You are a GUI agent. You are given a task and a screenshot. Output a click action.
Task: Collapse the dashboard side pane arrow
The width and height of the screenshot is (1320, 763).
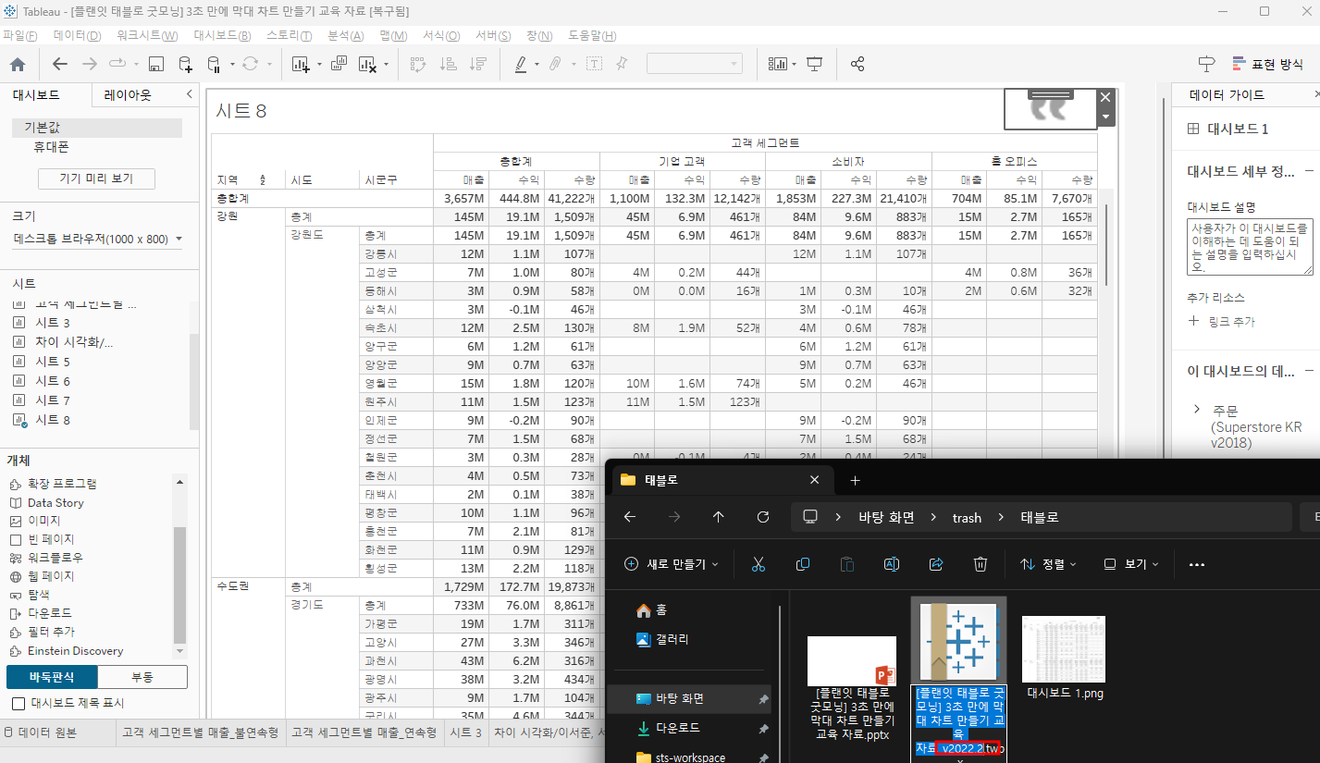[x=190, y=94]
